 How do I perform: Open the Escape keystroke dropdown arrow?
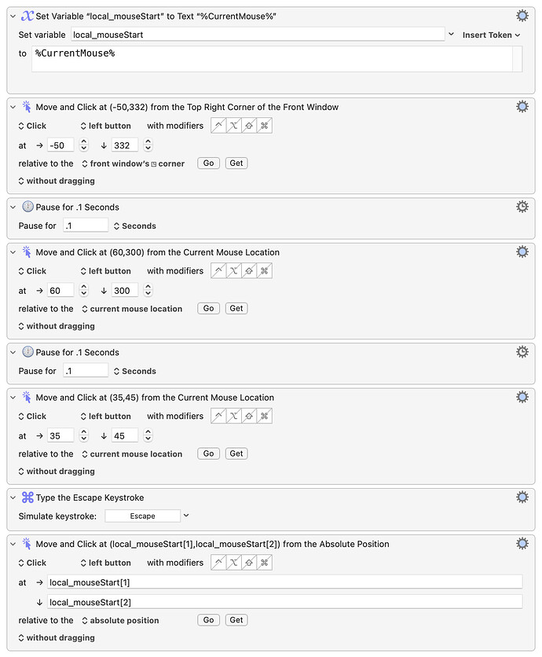186,516
